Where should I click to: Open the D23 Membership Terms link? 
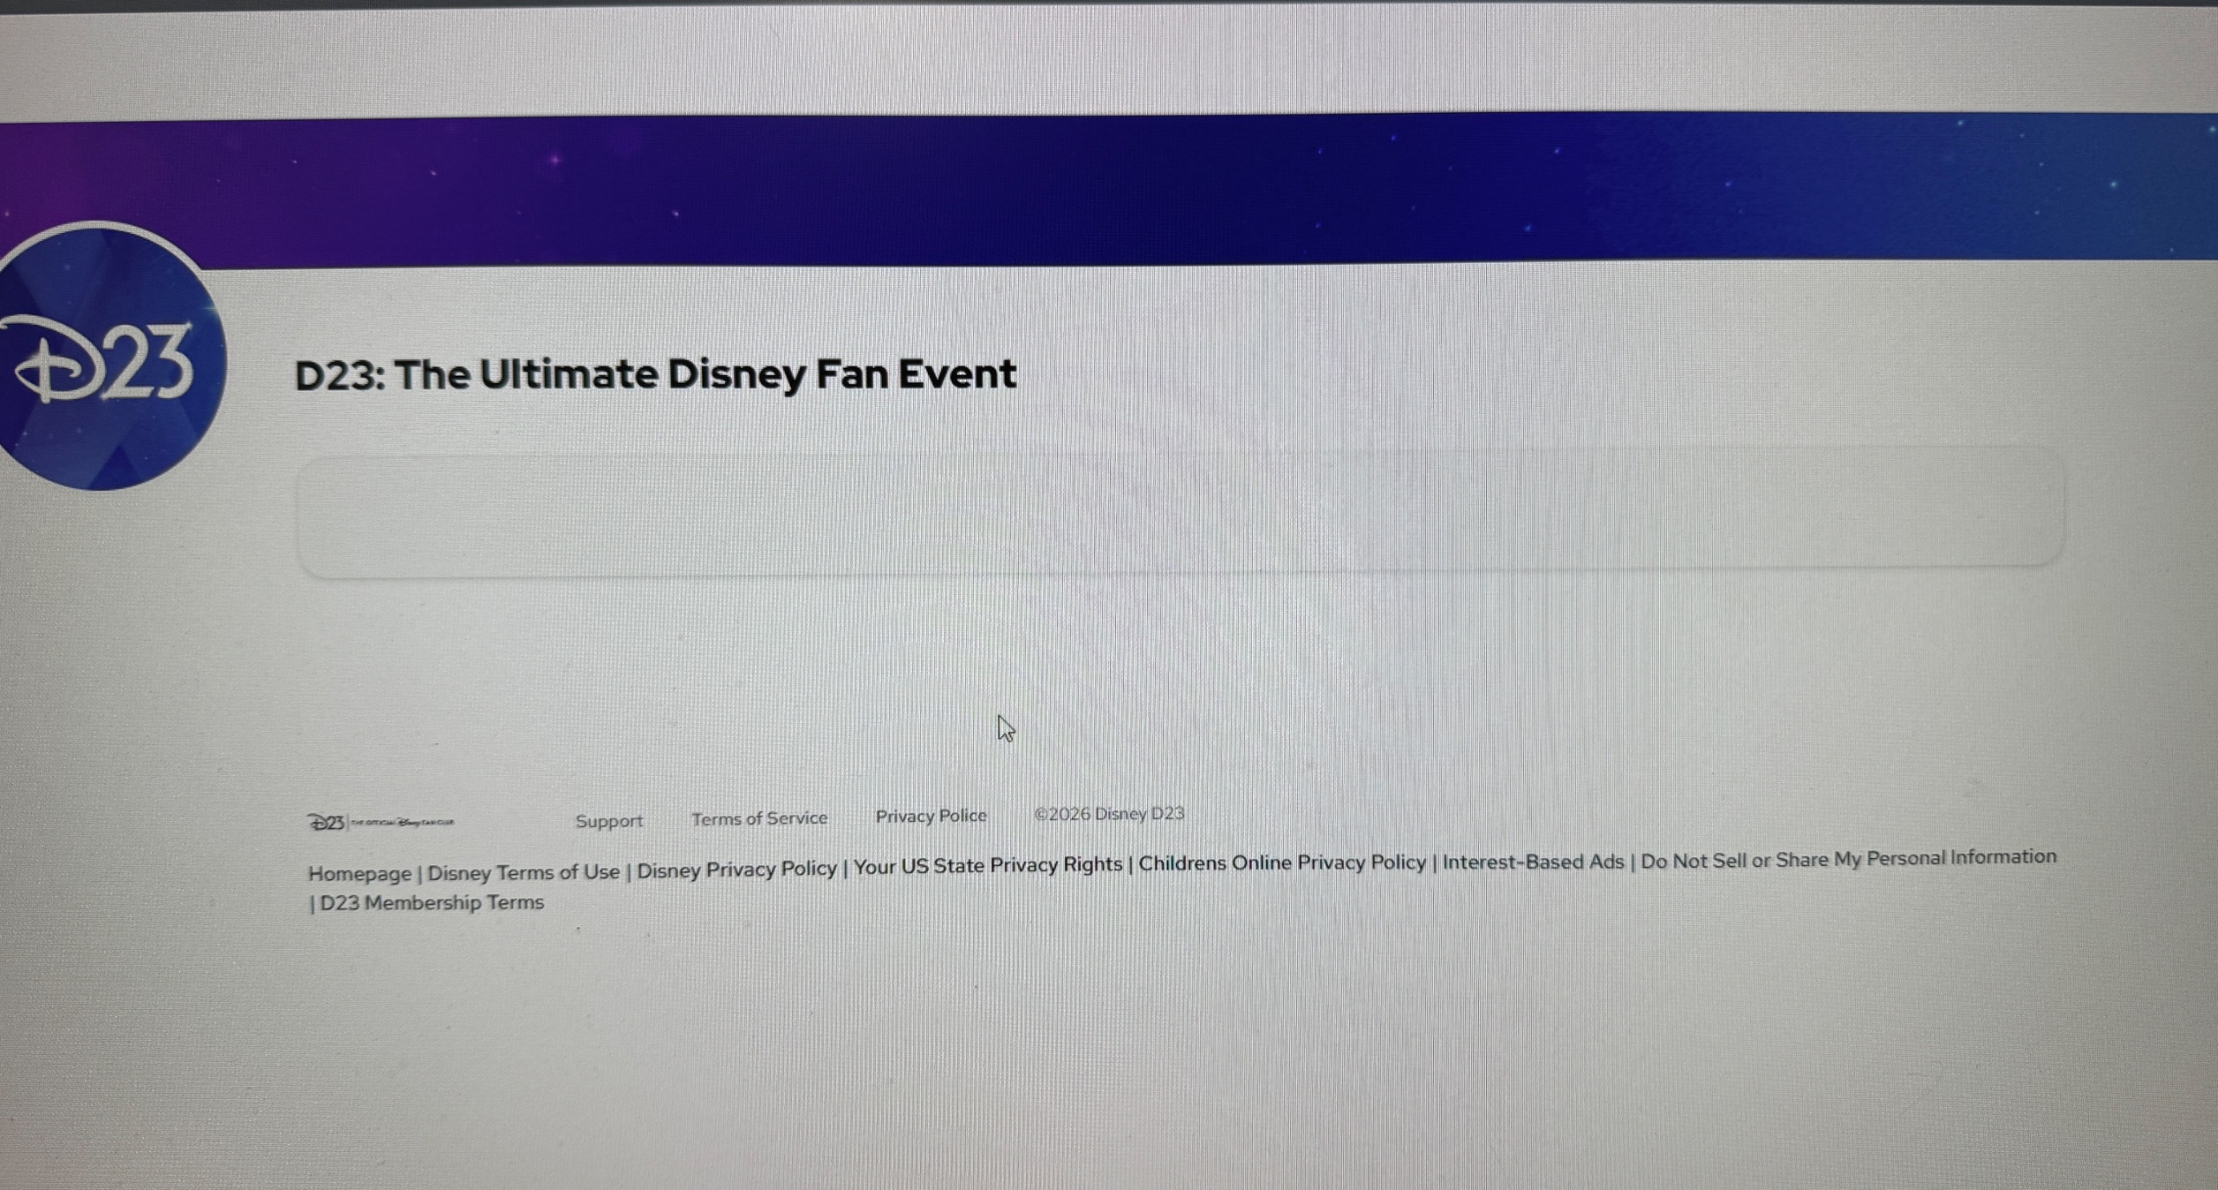[431, 902]
